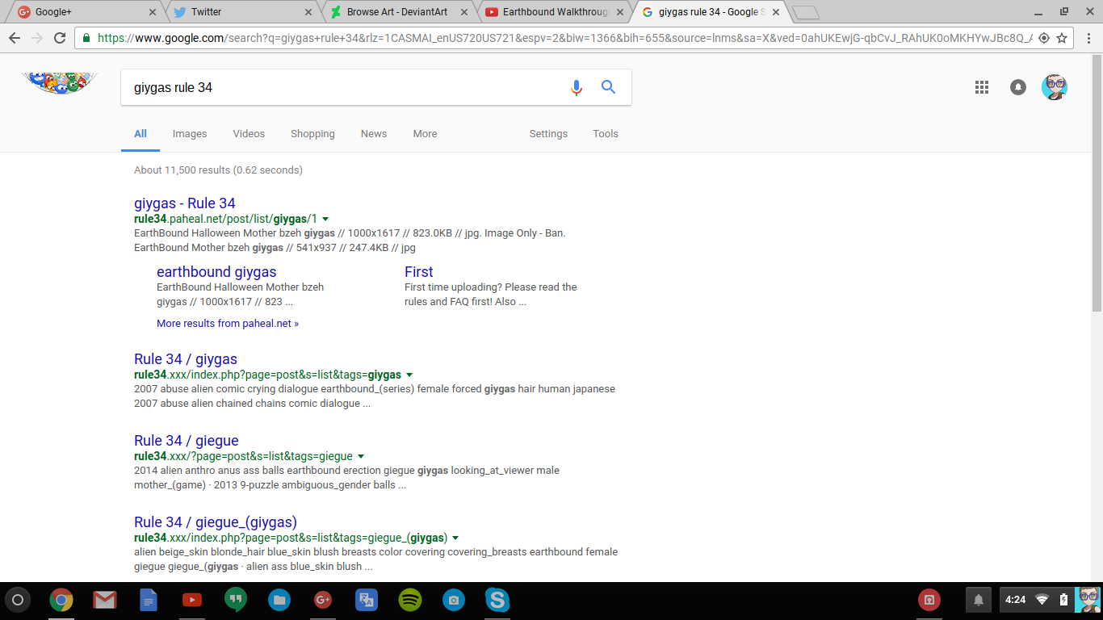Expand dropdown arrow beside tags=giegue URL
The height and width of the screenshot is (620, 1103).
point(361,456)
